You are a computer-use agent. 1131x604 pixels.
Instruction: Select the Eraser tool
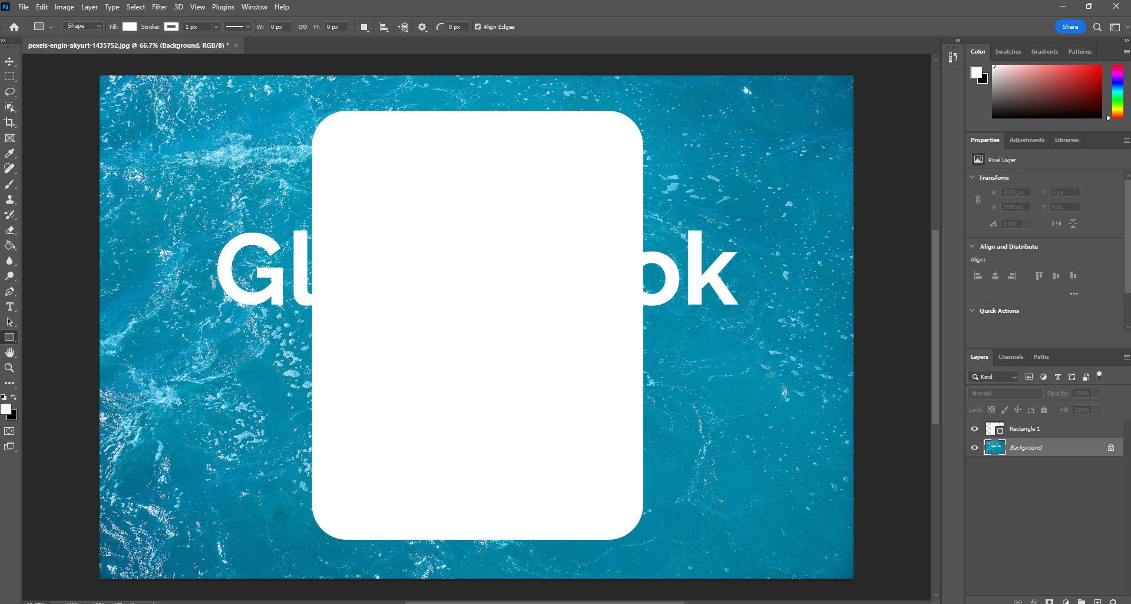point(10,230)
